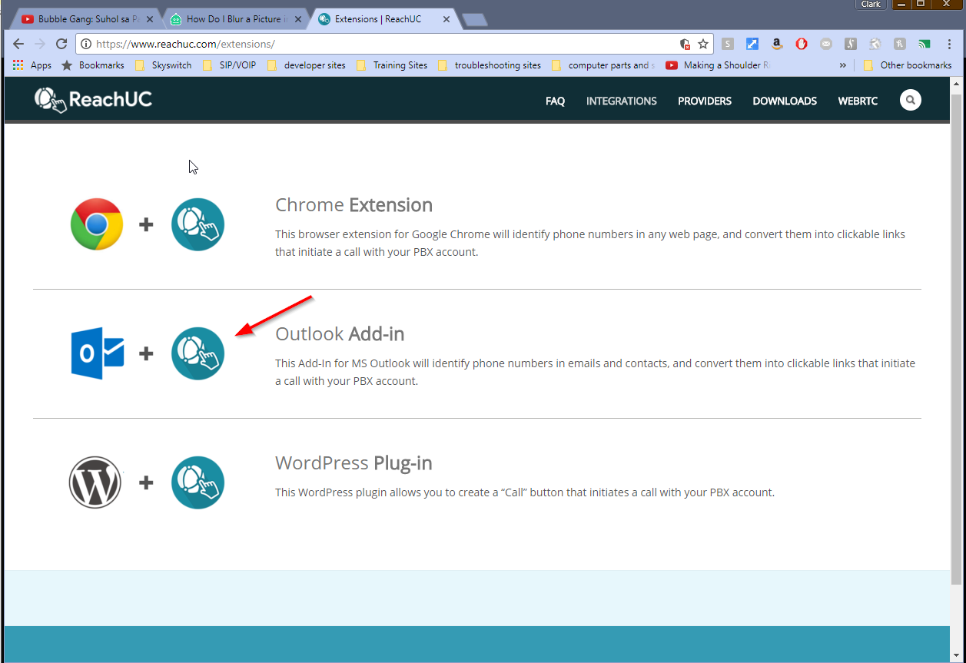This screenshot has width=966, height=663.
Task: Click the Outlook Add-in heading link
Action: 340,334
